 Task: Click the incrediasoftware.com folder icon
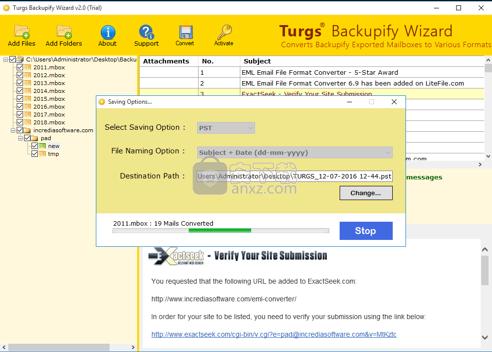click(x=28, y=130)
